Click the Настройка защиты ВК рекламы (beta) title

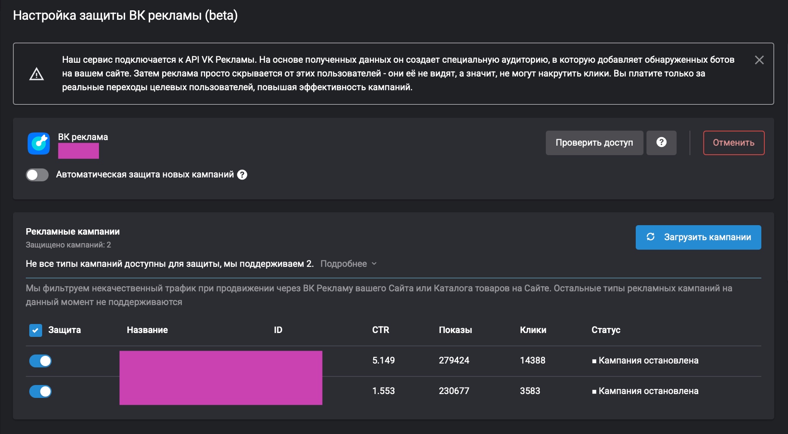pos(125,15)
